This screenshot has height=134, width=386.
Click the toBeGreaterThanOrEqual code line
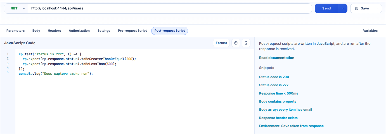coord(79,59)
